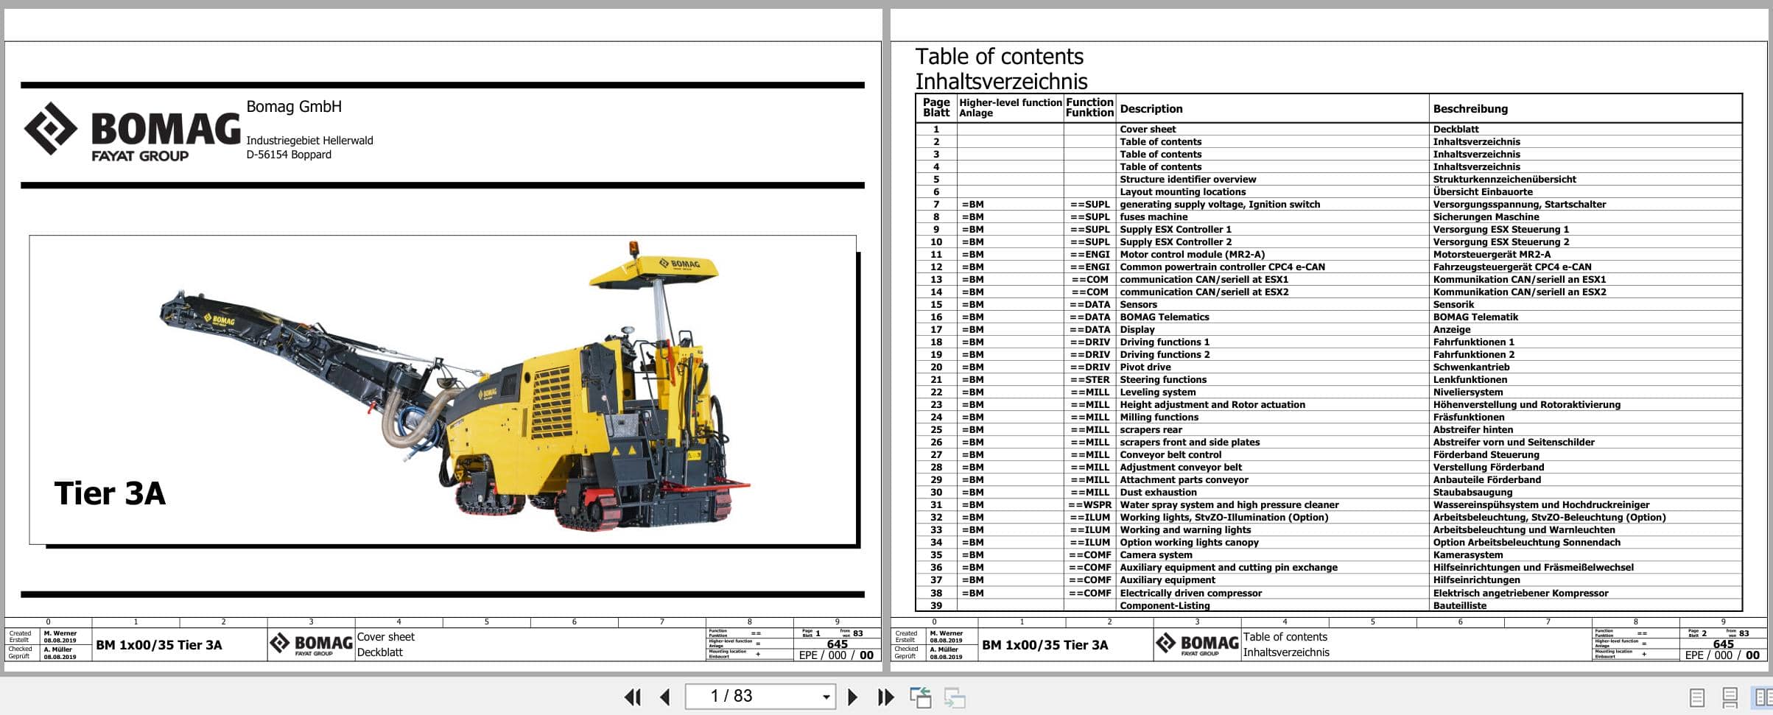The height and width of the screenshot is (715, 1773).
Task: Click the fuses machine entry in the contents
Action: pos(1154,216)
